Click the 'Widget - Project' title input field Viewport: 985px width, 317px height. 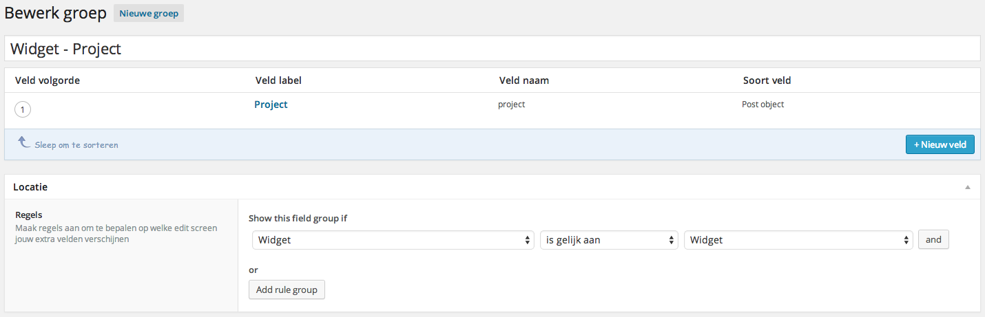(493, 49)
